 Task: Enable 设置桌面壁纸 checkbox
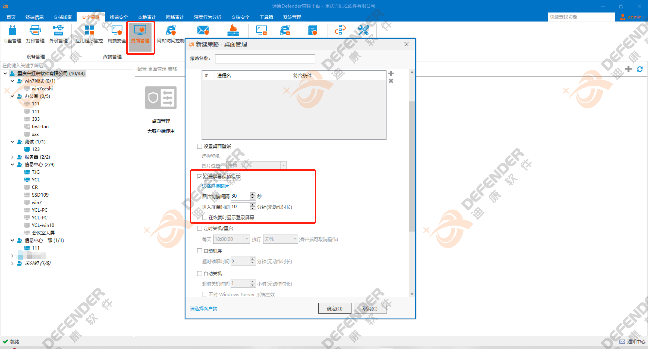point(199,146)
